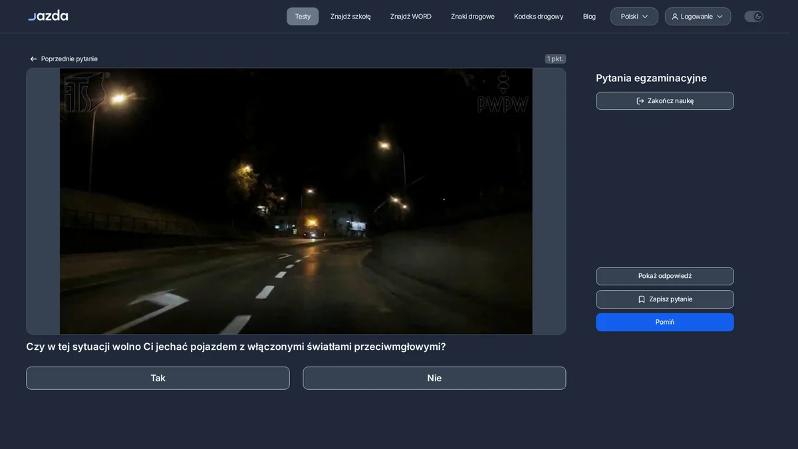Save question with Zapisz pytanie
Image resolution: width=798 pixels, height=449 pixels.
pyautogui.click(x=665, y=299)
